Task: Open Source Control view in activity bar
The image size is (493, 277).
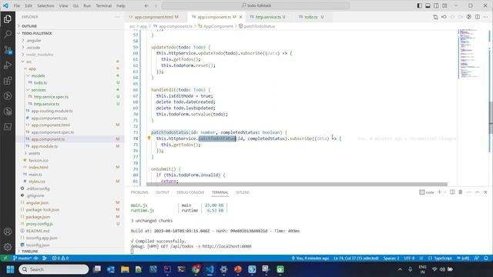Action: [x=8, y=49]
